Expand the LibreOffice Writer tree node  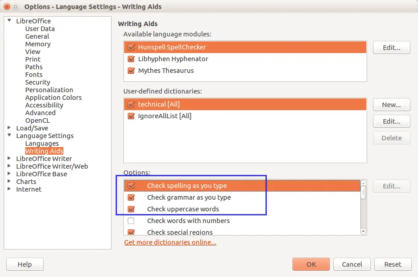click(x=9, y=158)
